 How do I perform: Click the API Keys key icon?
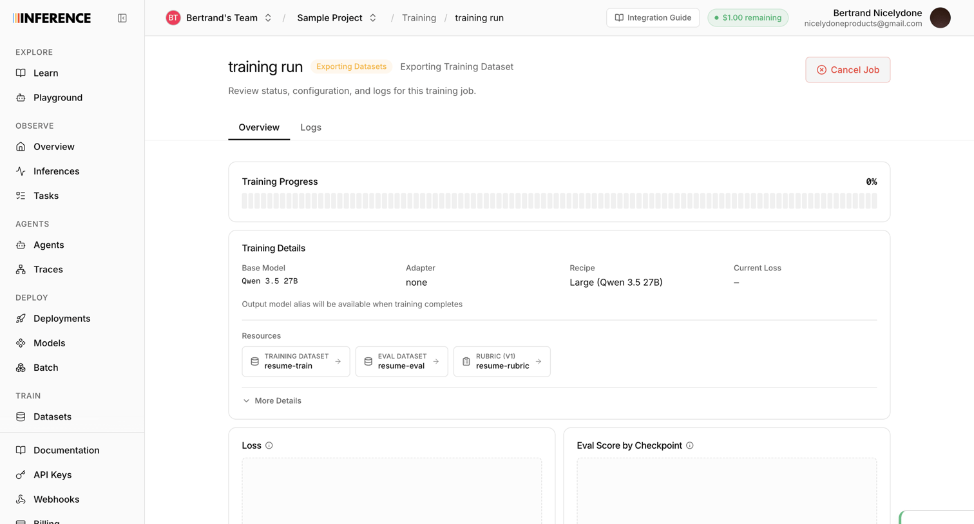pos(21,475)
